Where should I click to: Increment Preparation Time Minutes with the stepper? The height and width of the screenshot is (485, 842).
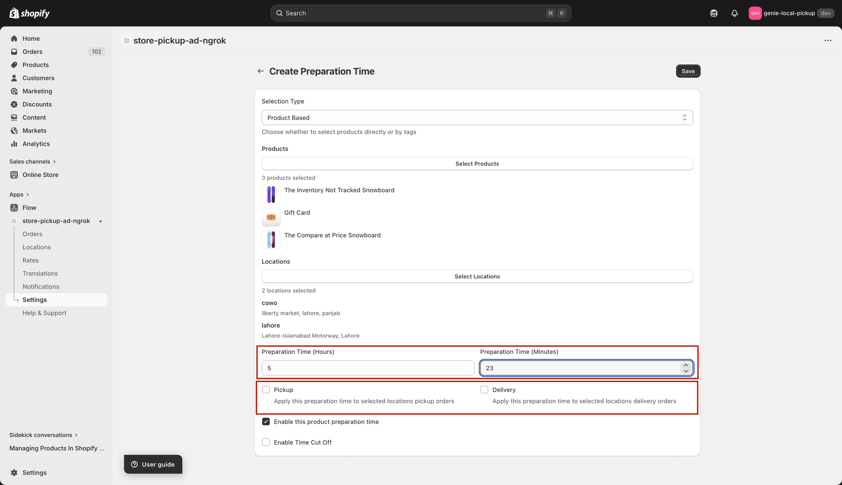[x=686, y=365]
